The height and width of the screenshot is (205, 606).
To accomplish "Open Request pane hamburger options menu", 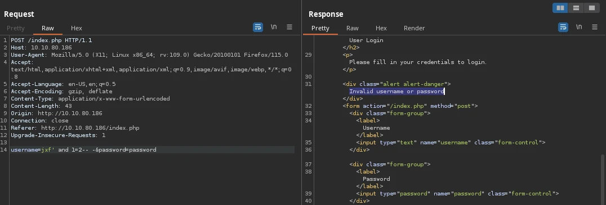I will (x=289, y=27).
